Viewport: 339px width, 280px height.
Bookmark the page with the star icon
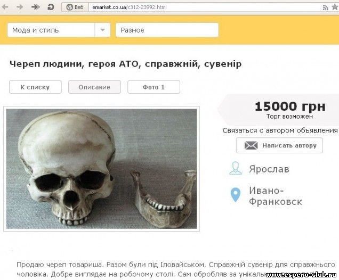click(x=335, y=7)
